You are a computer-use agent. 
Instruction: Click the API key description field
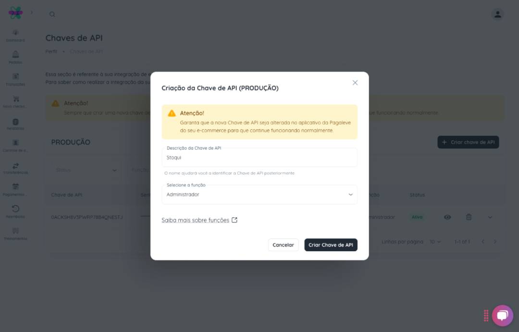[259, 158]
